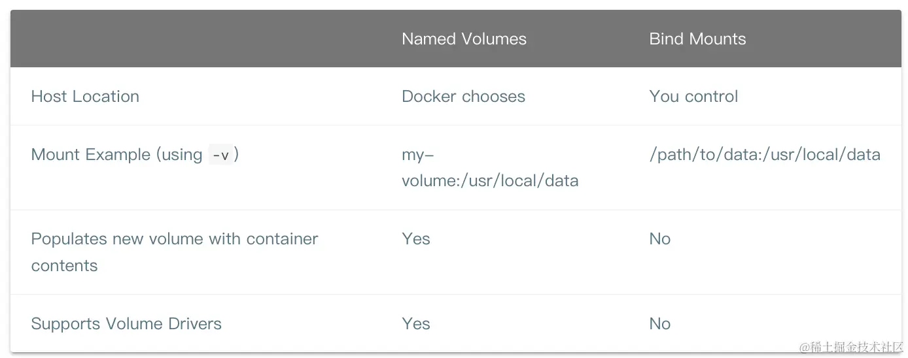The image size is (908, 358).
Task: Click No in Supports Volume Drivers row
Action: pos(659,324)
